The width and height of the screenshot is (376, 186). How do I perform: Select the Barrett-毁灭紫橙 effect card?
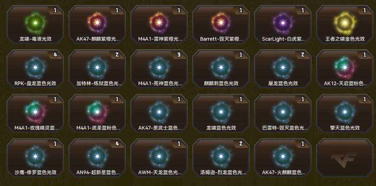click(221, 25)
